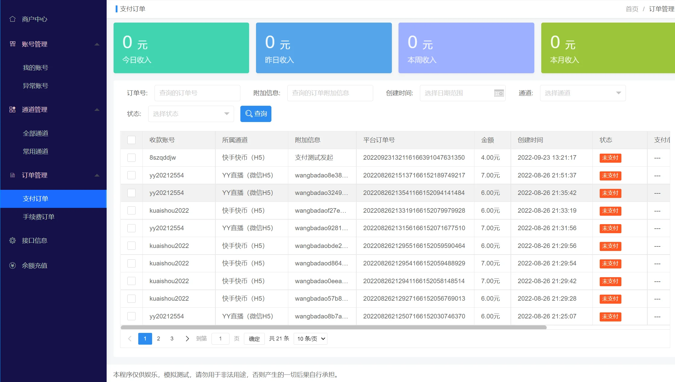Focus the 订单号 search input
675x382 pixels.
coord(197,93)
